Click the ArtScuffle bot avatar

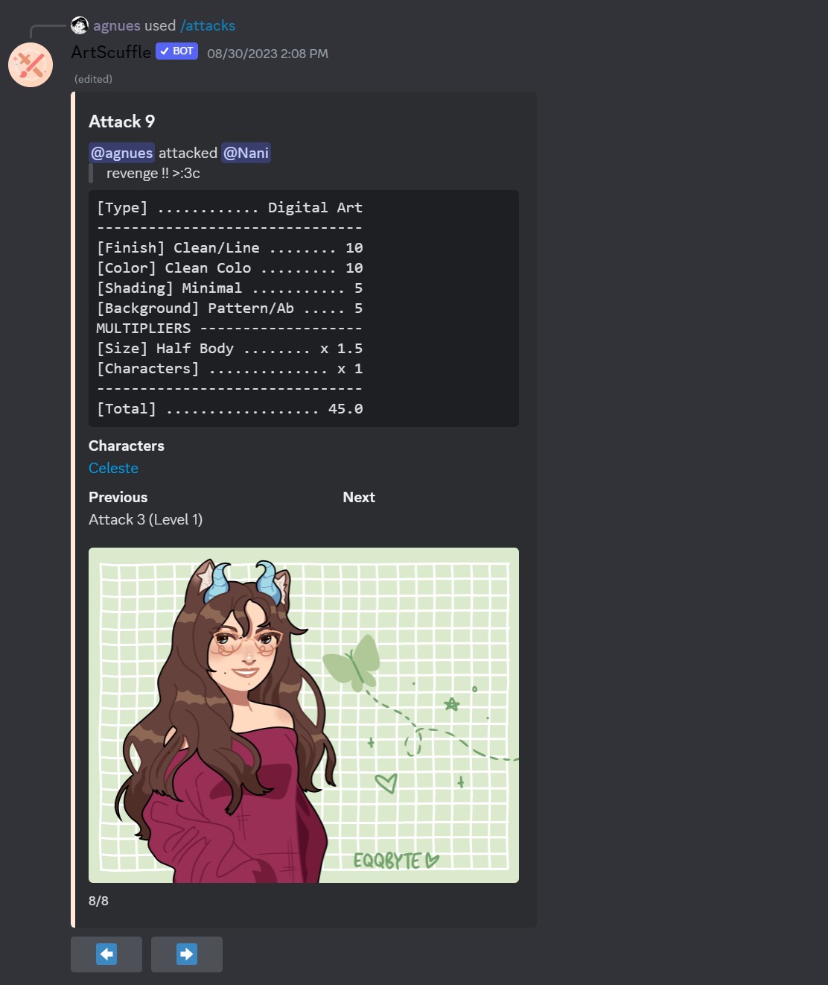point(31,65)
